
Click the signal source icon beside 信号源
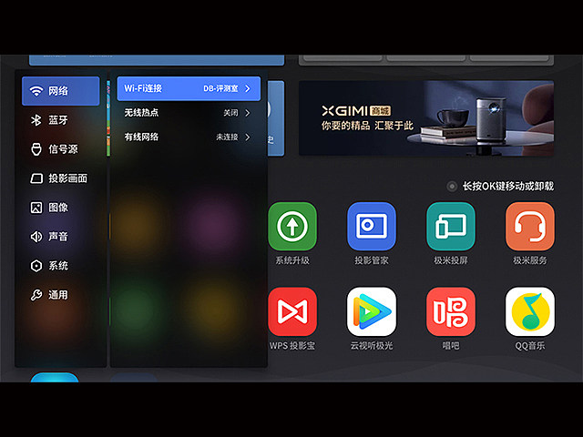[36, 149]
